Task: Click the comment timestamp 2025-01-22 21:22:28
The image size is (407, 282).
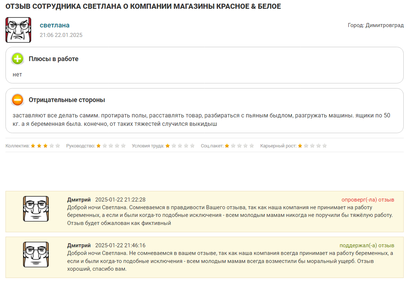Action: 121,200
